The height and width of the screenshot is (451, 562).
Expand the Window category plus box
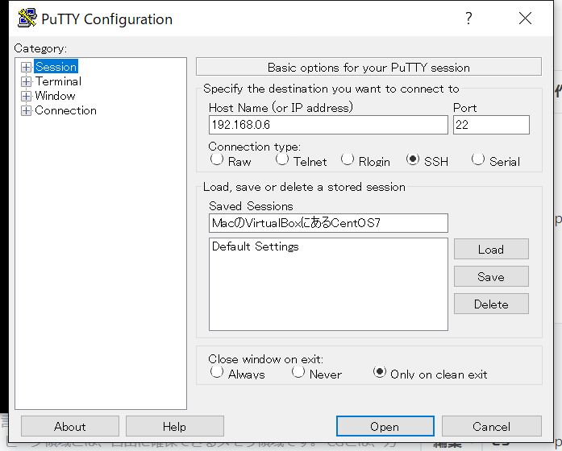point(26,96)
